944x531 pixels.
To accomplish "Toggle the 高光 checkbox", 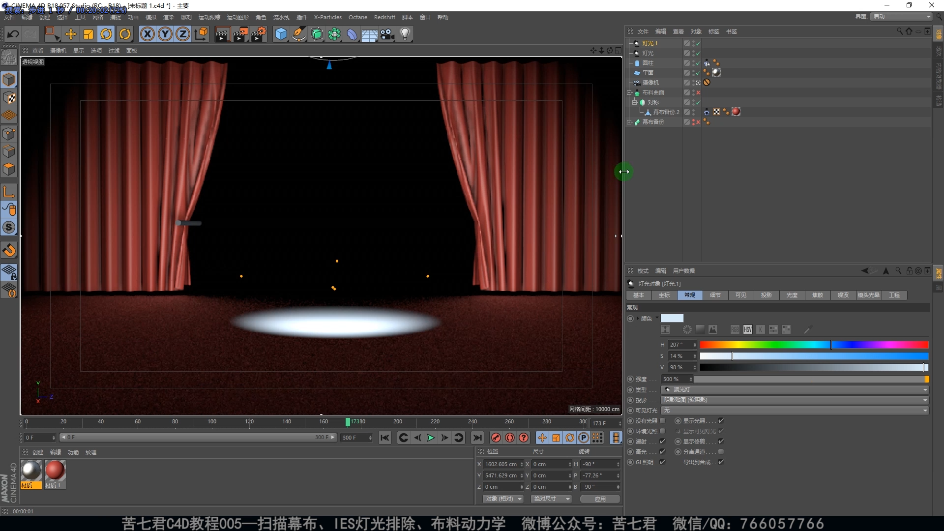I will coord(662,451).
